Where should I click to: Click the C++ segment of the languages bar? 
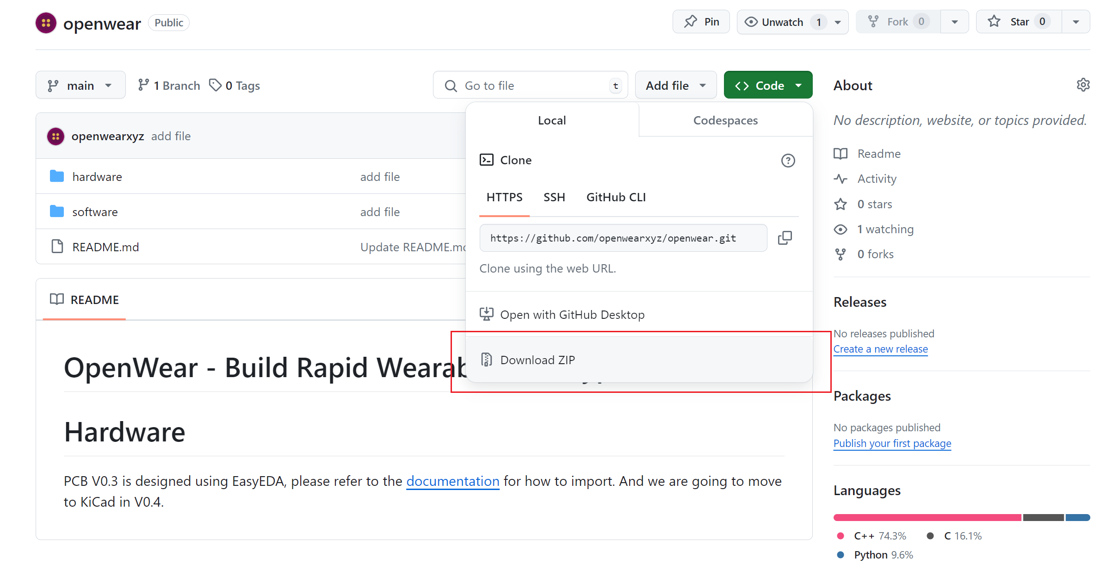click(x=927, y=517)
